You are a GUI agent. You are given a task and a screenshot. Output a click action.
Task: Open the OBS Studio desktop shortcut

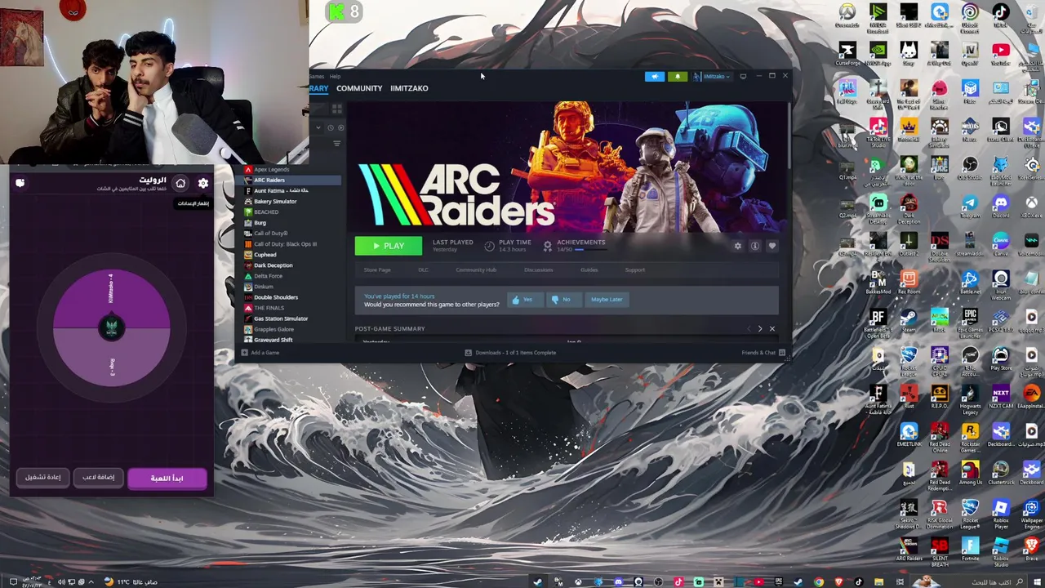pyautogui.click(x=970, y=167)
